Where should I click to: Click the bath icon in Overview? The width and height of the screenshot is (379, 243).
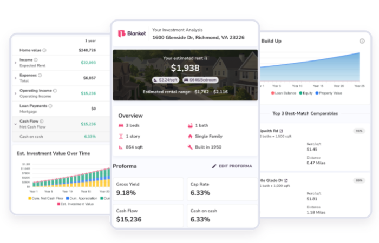[190, 125]
